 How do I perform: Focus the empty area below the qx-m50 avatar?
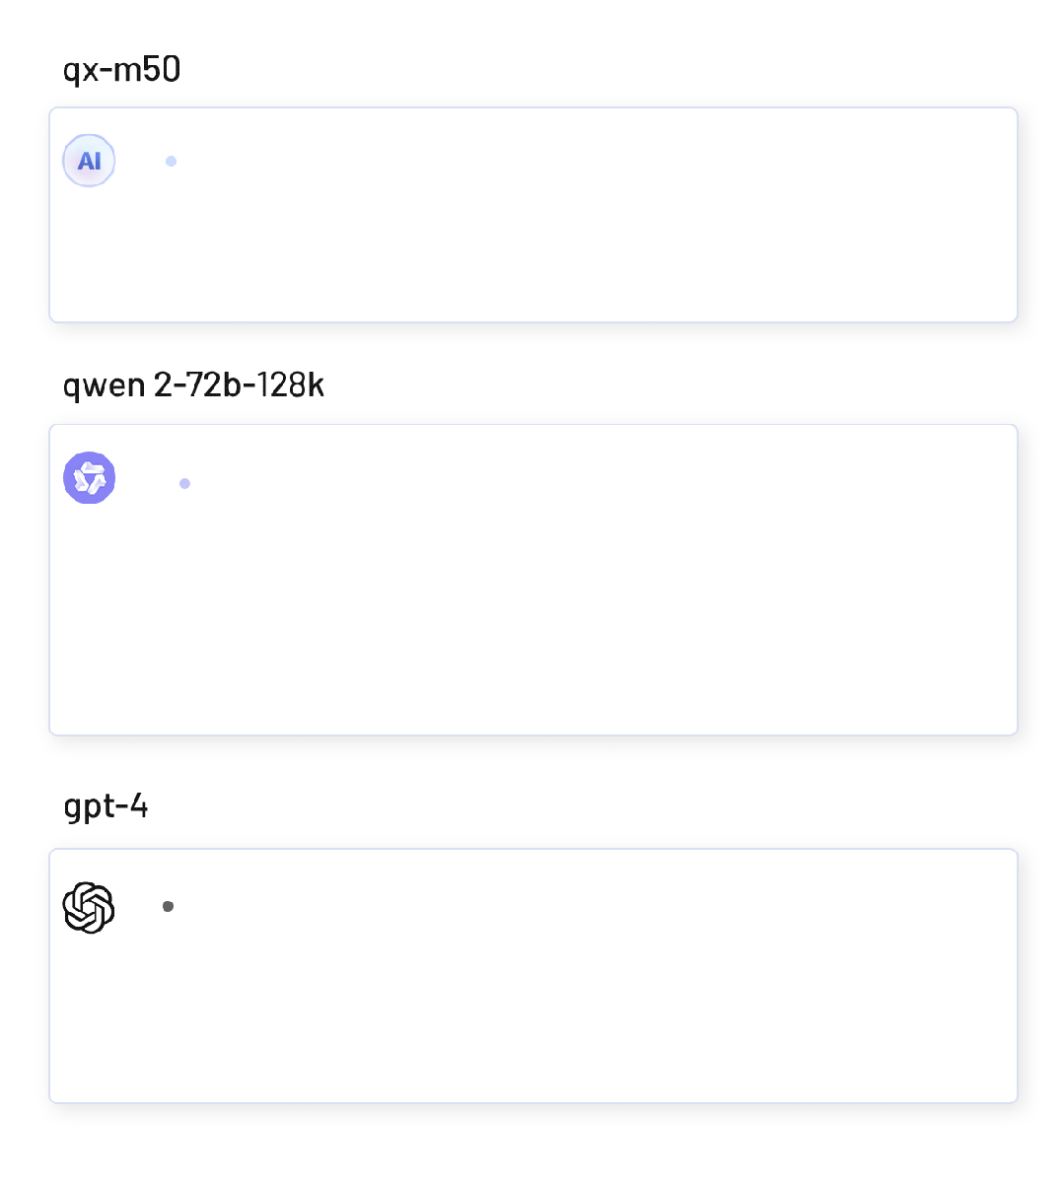click(89, 256)
